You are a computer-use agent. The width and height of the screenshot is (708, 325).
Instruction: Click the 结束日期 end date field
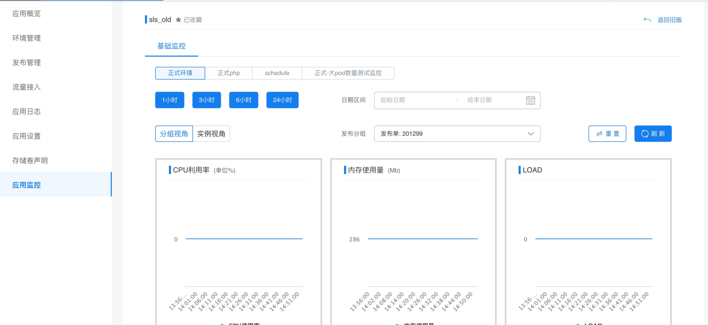coord(480,100)
